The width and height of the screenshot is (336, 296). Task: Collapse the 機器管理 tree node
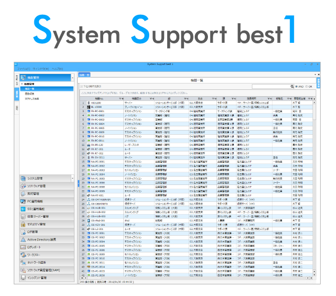(x=22, y=84)
